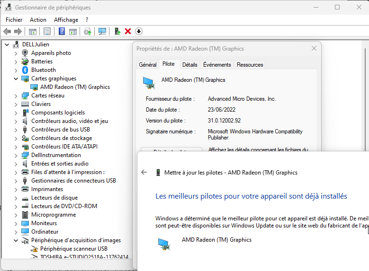Click the Composants logiciels icon
Screen dimensions: 369x271
tap(26, 113)
